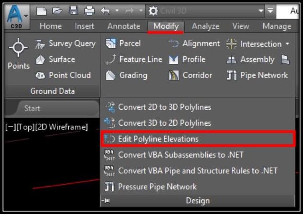Select the Surface tool icon
The height and width of the screenshot is (214, 303).
pos(40,60)
